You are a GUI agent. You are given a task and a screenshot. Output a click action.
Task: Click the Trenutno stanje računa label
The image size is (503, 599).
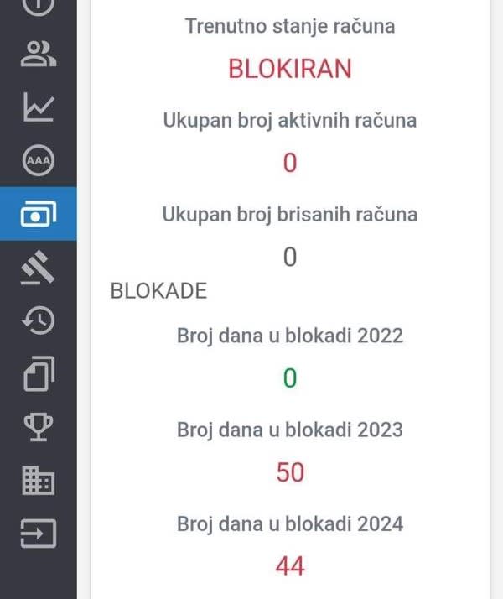290,26
